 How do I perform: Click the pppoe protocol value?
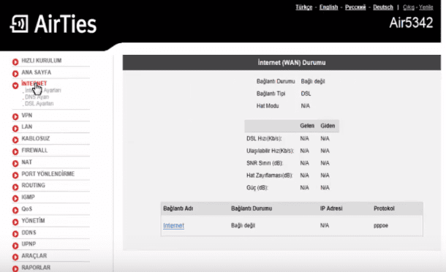pos(381,226)
